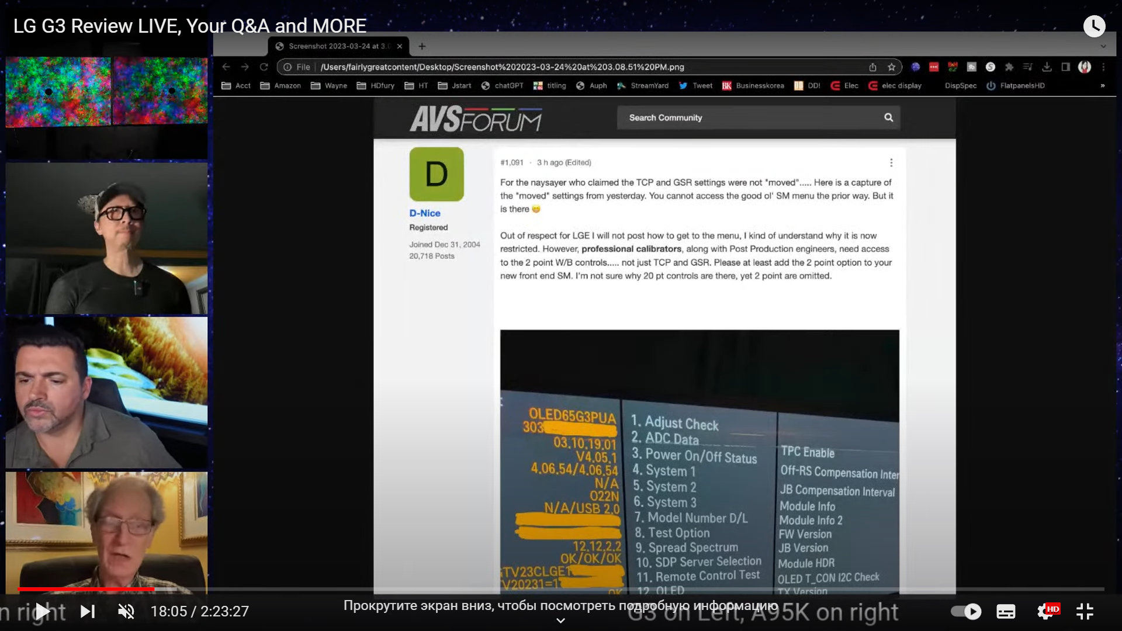Open the Amazon bookmarks folder

pyautogui.click(x=280, y=85)
